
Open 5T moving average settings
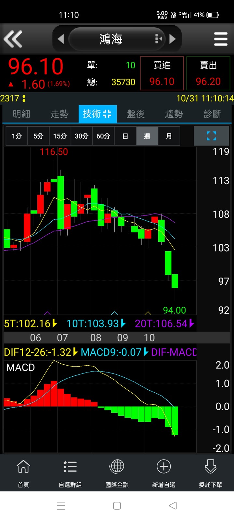click(x=31, y=323)
